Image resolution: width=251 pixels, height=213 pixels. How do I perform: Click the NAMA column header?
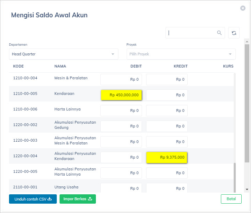[x=60, y=66]
